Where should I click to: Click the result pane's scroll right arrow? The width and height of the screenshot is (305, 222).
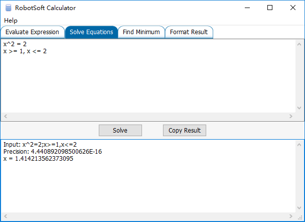coord(291,216)
